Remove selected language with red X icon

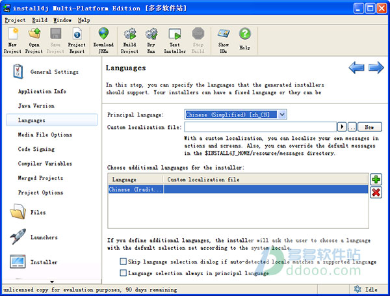376,193
